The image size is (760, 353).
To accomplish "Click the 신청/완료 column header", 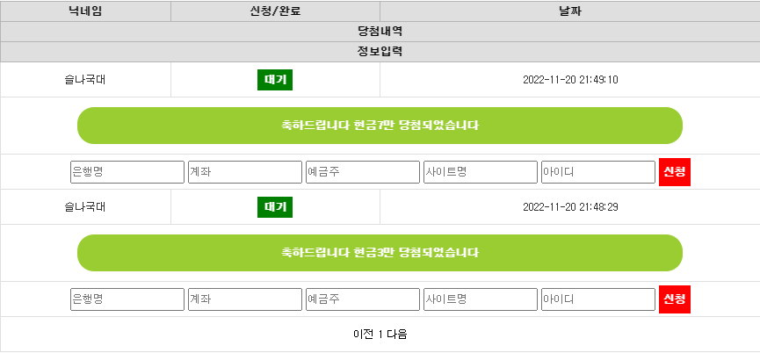I will point(275,11).
